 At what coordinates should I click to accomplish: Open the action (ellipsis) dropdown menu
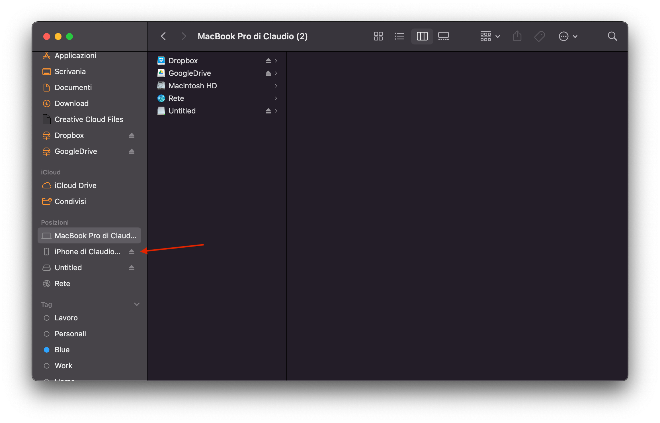coord(568,36)
